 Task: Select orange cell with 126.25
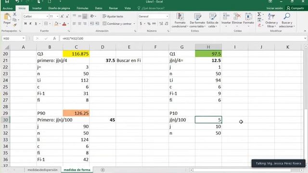point(76,113)
